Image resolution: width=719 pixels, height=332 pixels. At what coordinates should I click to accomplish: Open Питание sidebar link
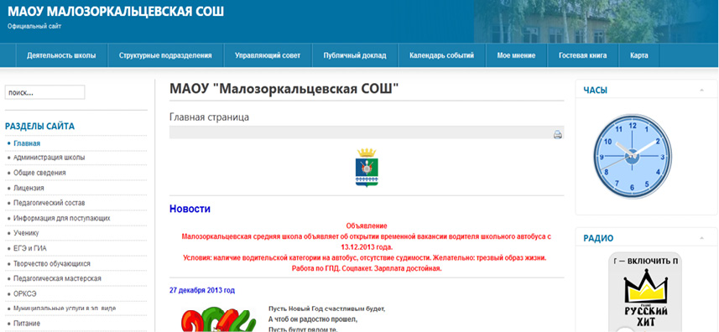[x=27, y=324]
